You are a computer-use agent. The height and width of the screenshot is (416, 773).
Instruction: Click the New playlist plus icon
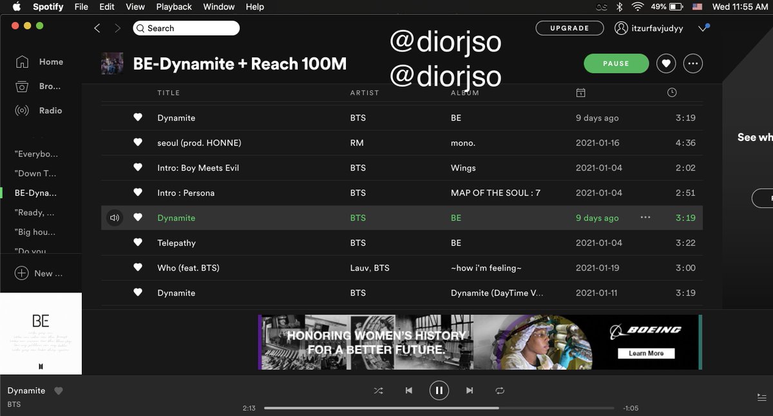pyautogui.click(x=21, y=273)
